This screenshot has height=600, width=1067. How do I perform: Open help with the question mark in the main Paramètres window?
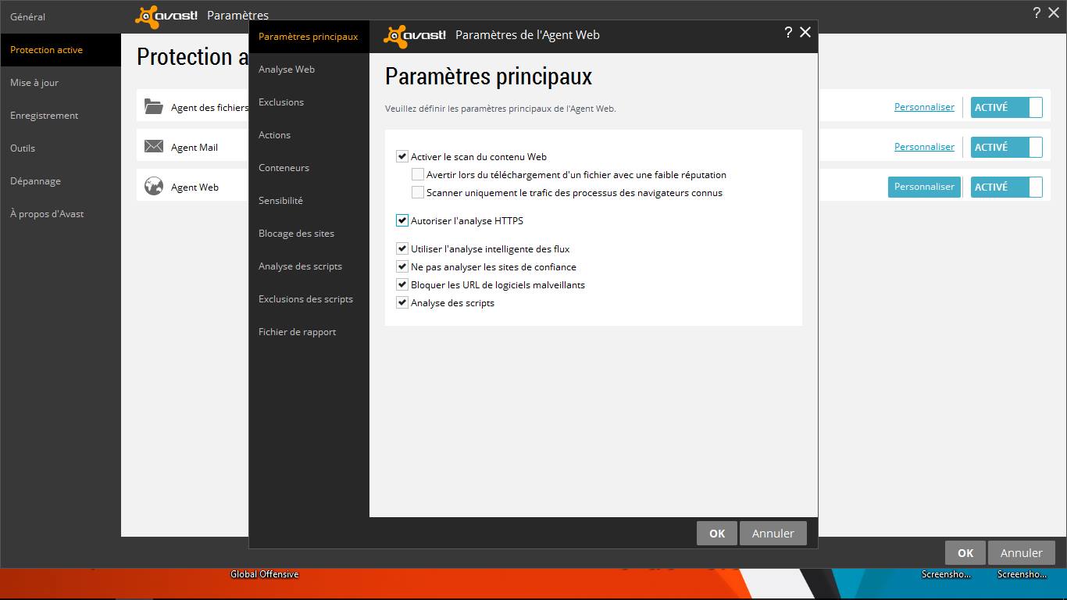(x=1037, y=12)
